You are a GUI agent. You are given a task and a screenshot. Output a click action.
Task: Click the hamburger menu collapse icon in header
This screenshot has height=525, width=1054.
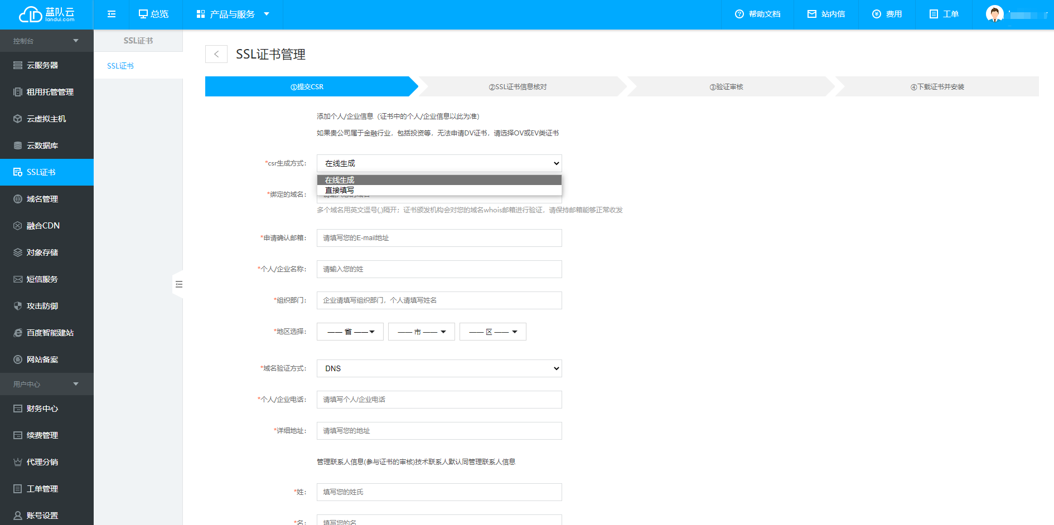click(x=112, y=14)
